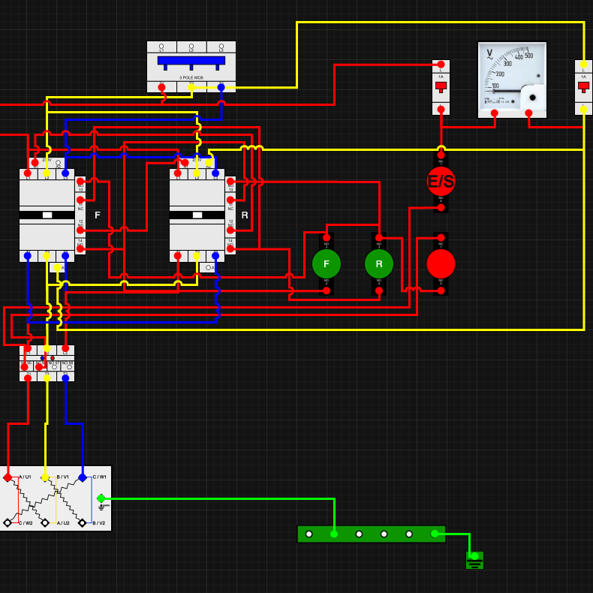This screenshot has width=593, height=593.
Task: Click the overload relay red test dot
Action: [x=53, y=358]
